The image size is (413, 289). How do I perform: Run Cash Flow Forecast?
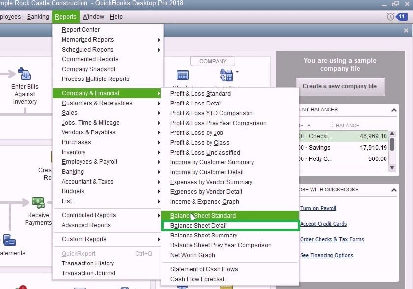[x=230, y=279]
